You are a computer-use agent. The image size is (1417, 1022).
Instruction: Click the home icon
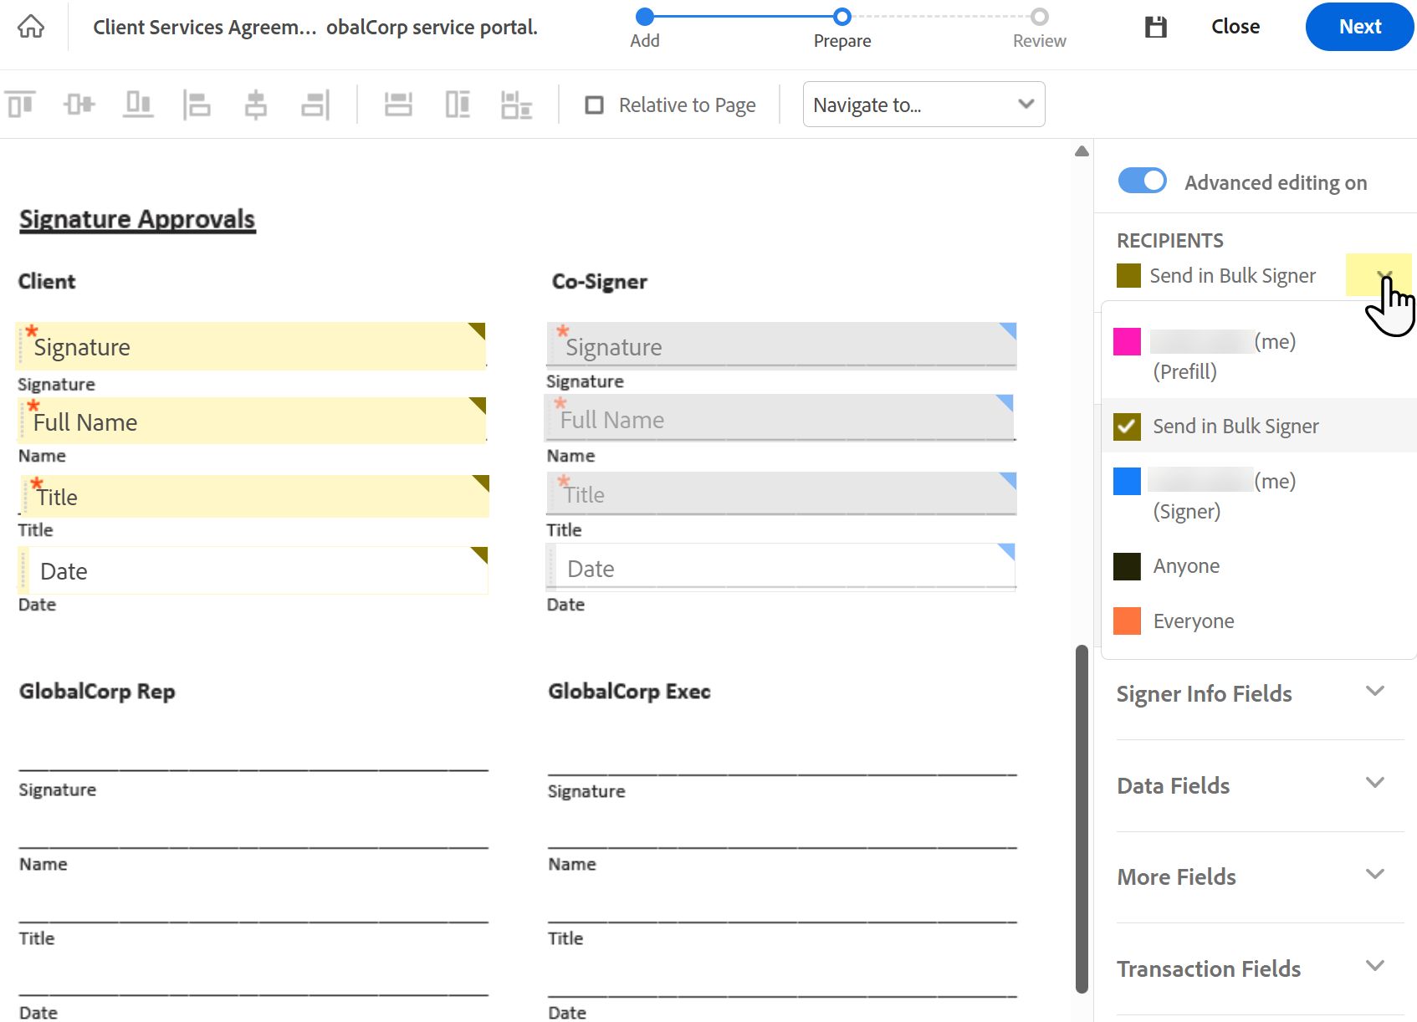pyautogui.click(x=31, y=27)
